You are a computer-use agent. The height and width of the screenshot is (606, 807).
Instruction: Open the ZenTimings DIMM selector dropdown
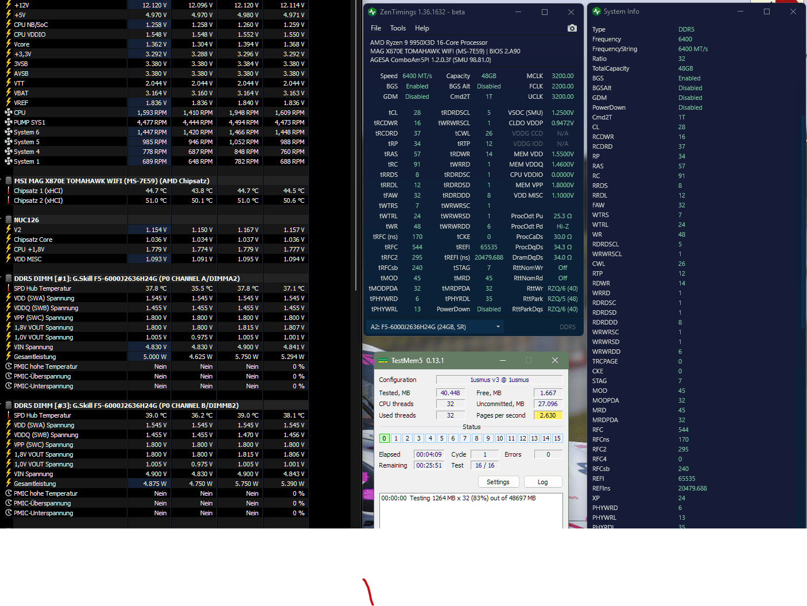pos(436,327)
